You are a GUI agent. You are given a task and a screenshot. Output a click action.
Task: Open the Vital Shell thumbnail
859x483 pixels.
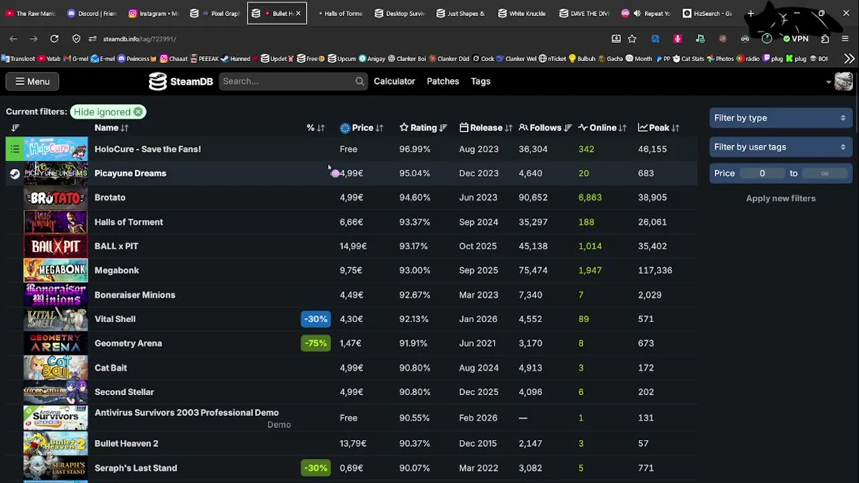pyautogui.click(x=56, y=319)
